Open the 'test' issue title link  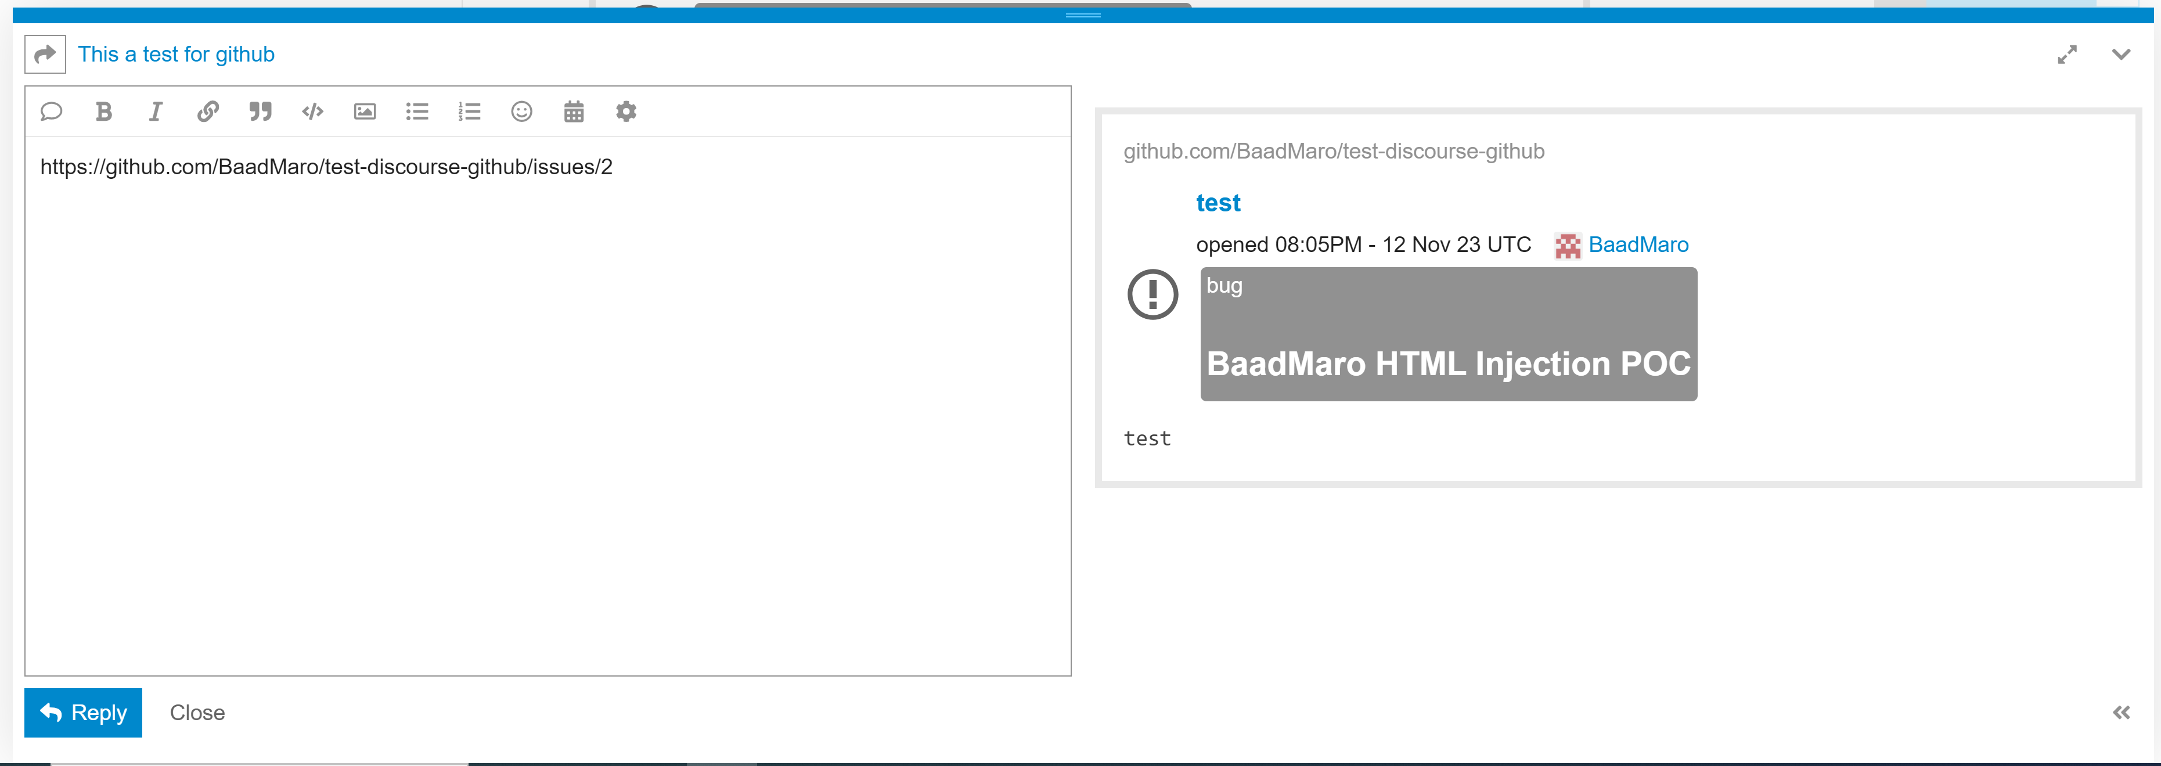(1218, 203)
